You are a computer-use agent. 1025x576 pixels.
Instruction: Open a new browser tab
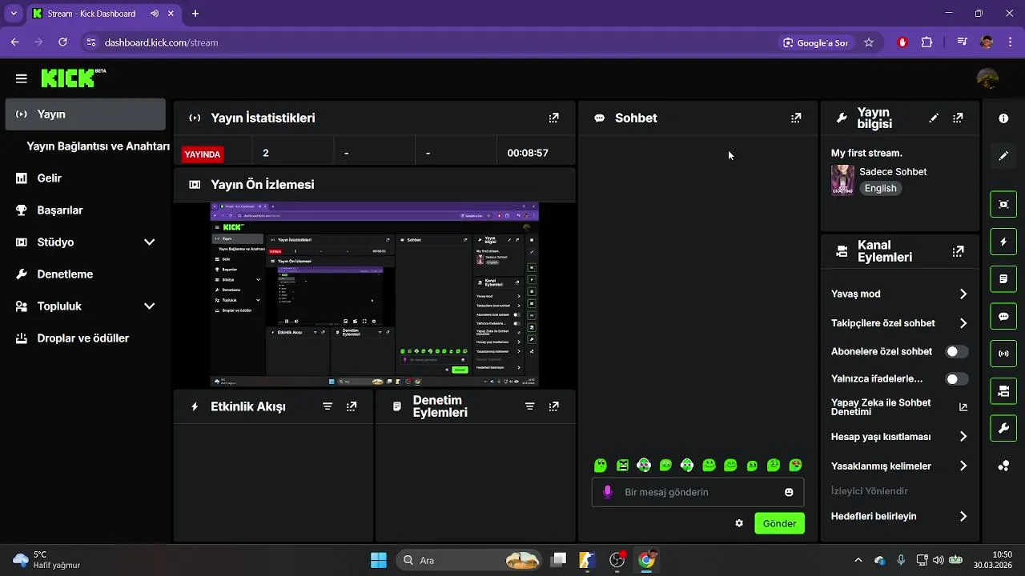tap(195, 14)
